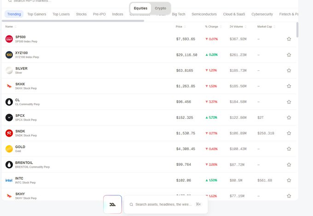Open the Big Tech tab

pos(179,14)
